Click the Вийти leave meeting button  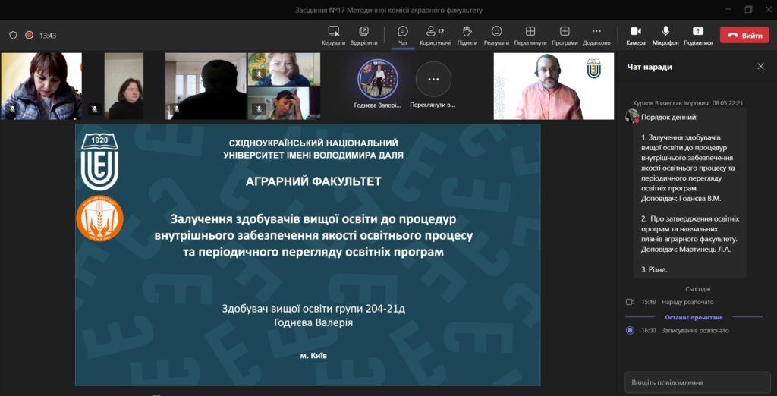744,35
